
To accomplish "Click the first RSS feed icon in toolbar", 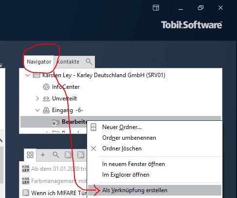I will 68,155.
